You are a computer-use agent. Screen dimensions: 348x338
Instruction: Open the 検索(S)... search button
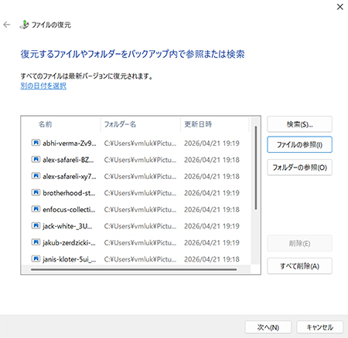point(299,124)
